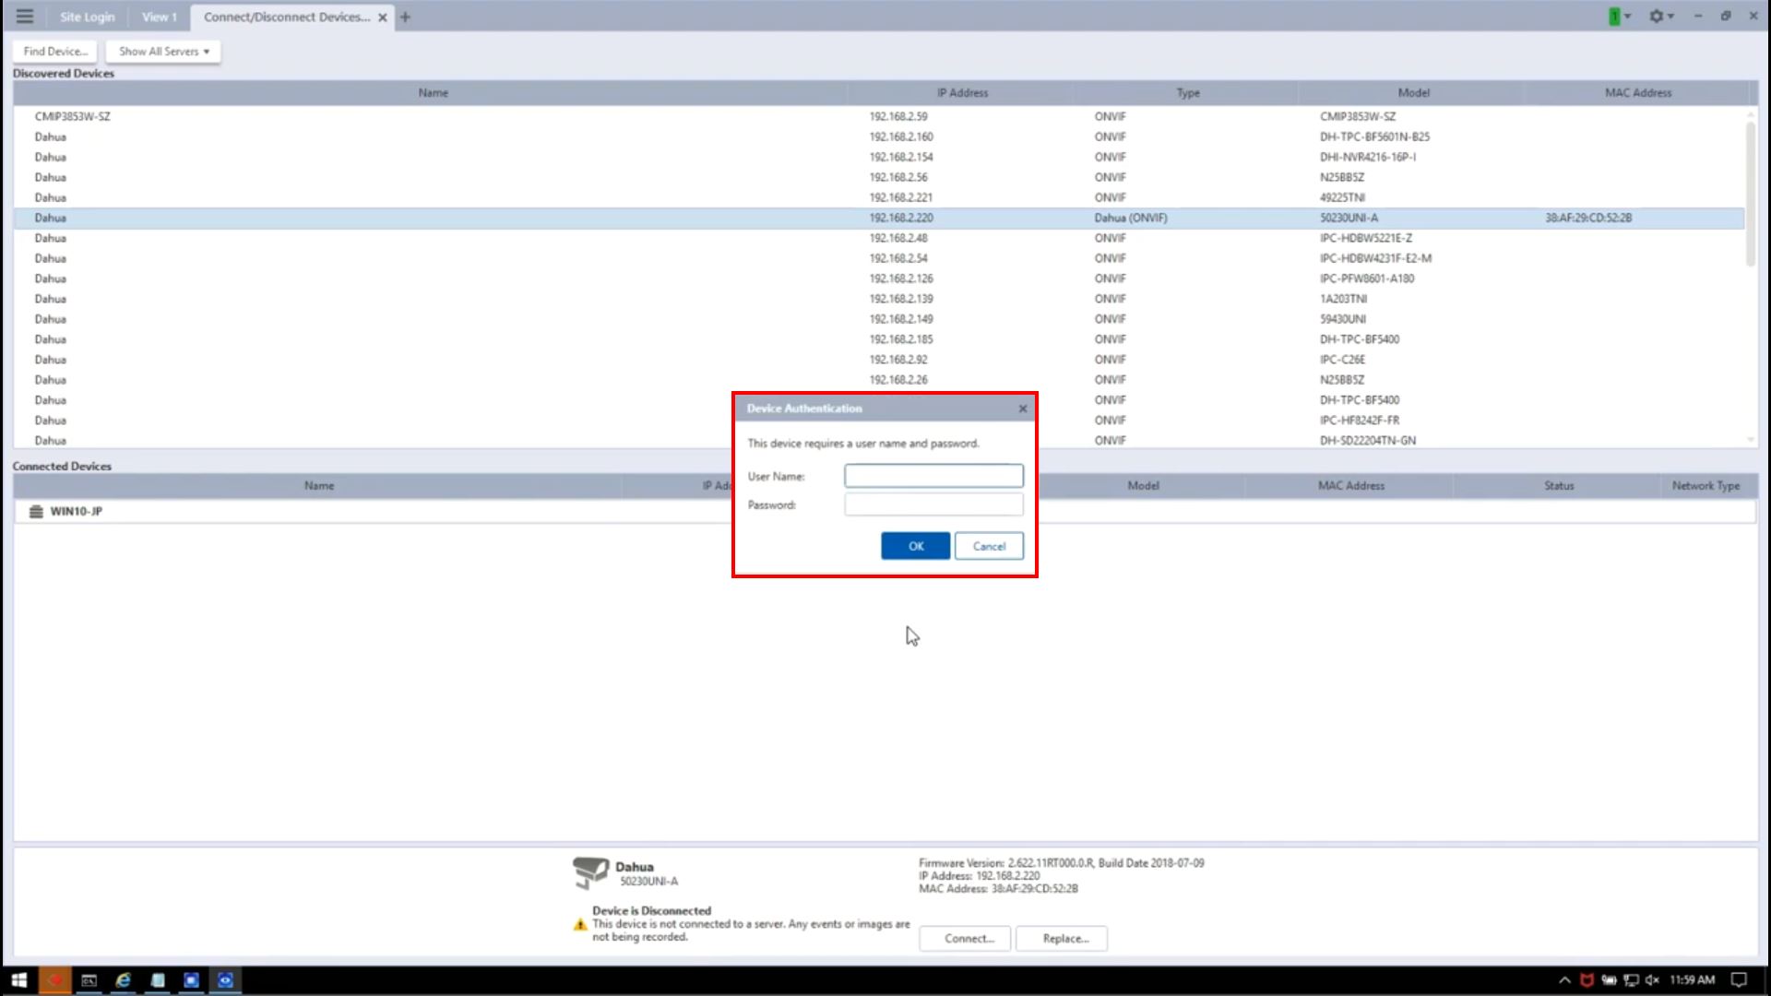1771x996 pixels.
Task: Click Cancel in the Device Authentication dialog
Action: point(989,547)
